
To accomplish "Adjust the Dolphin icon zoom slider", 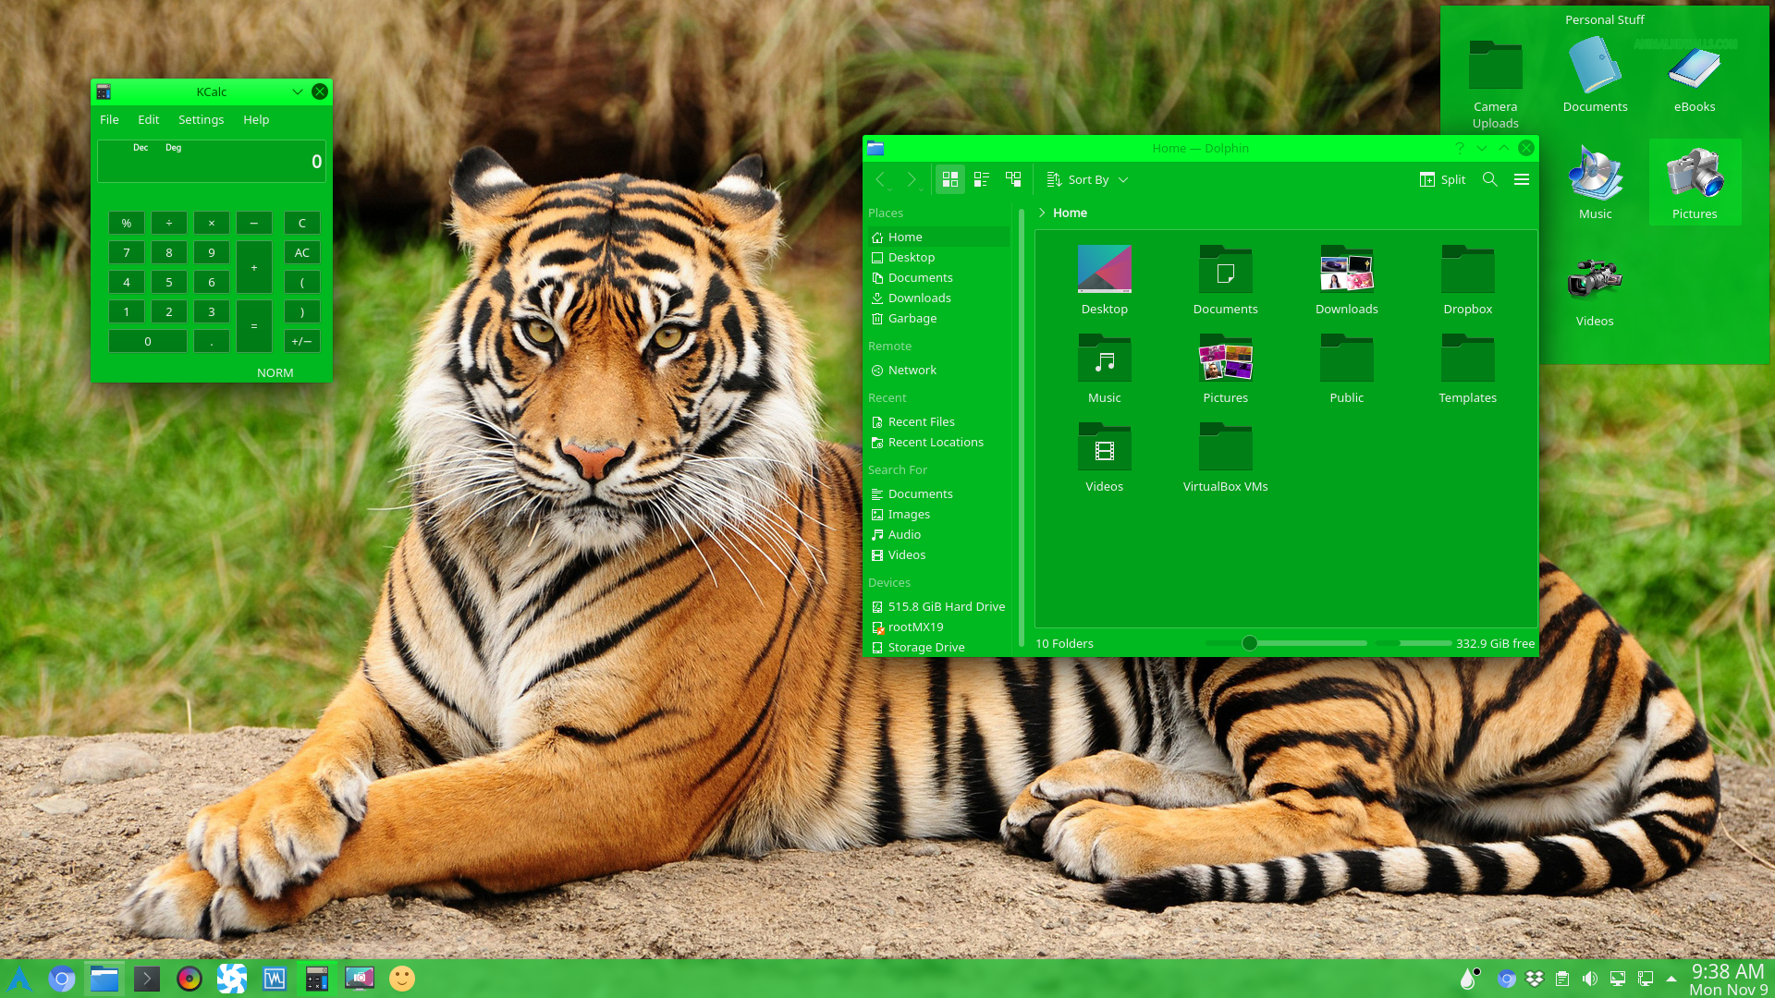I will (1249, 643).
